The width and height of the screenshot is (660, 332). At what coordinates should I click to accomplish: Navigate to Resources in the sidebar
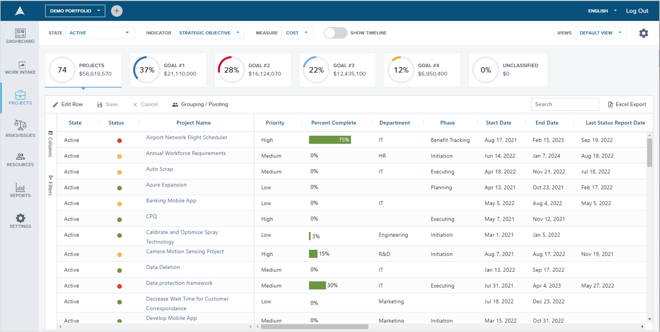pos(20,159)
